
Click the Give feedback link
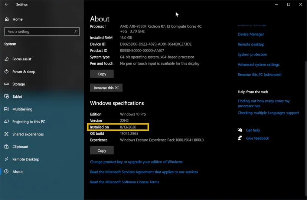pyautogui.click(x=257, y=138)
